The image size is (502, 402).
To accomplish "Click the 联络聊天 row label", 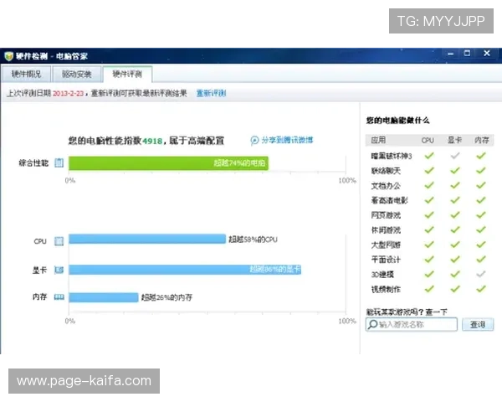I will pos(386,171).
